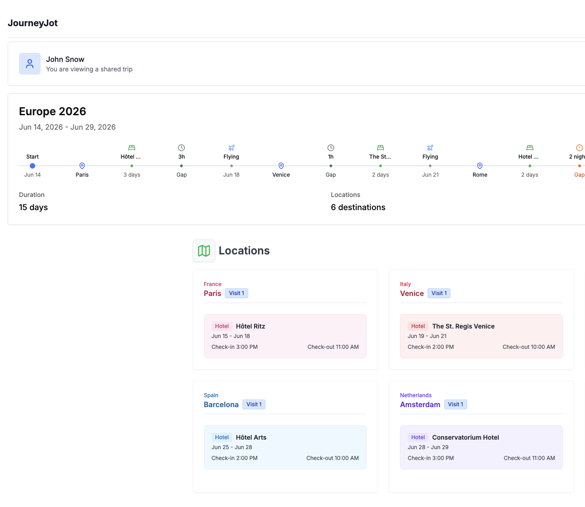The image size is (585, 507).
Task: Click the airplane icon above Flying Jun 18
Action: (232, 148)
